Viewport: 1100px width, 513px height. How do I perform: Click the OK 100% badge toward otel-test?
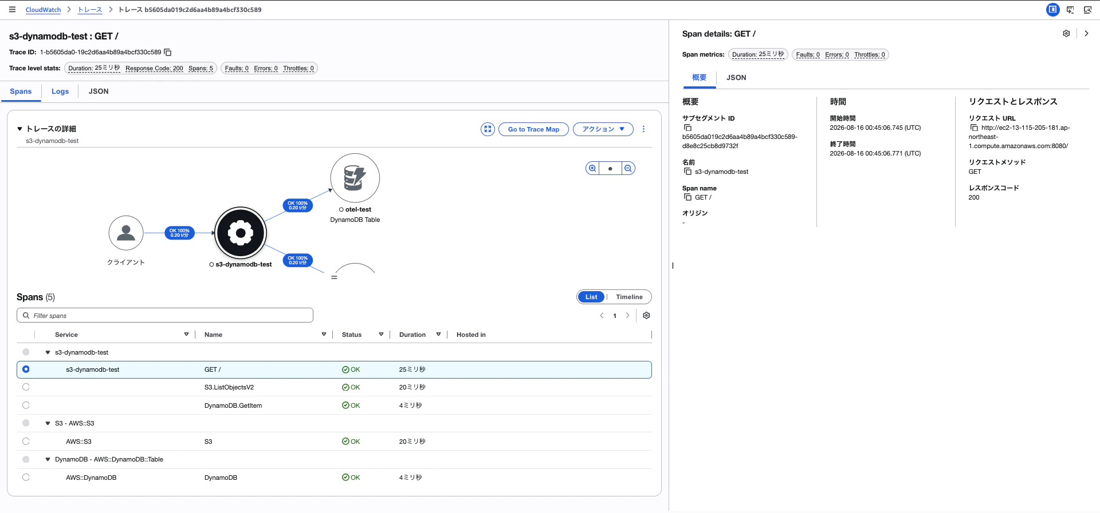pos(298,205)
